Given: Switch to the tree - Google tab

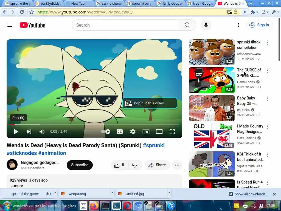Looking at the screenshot, I should click(x=200, y=3).
